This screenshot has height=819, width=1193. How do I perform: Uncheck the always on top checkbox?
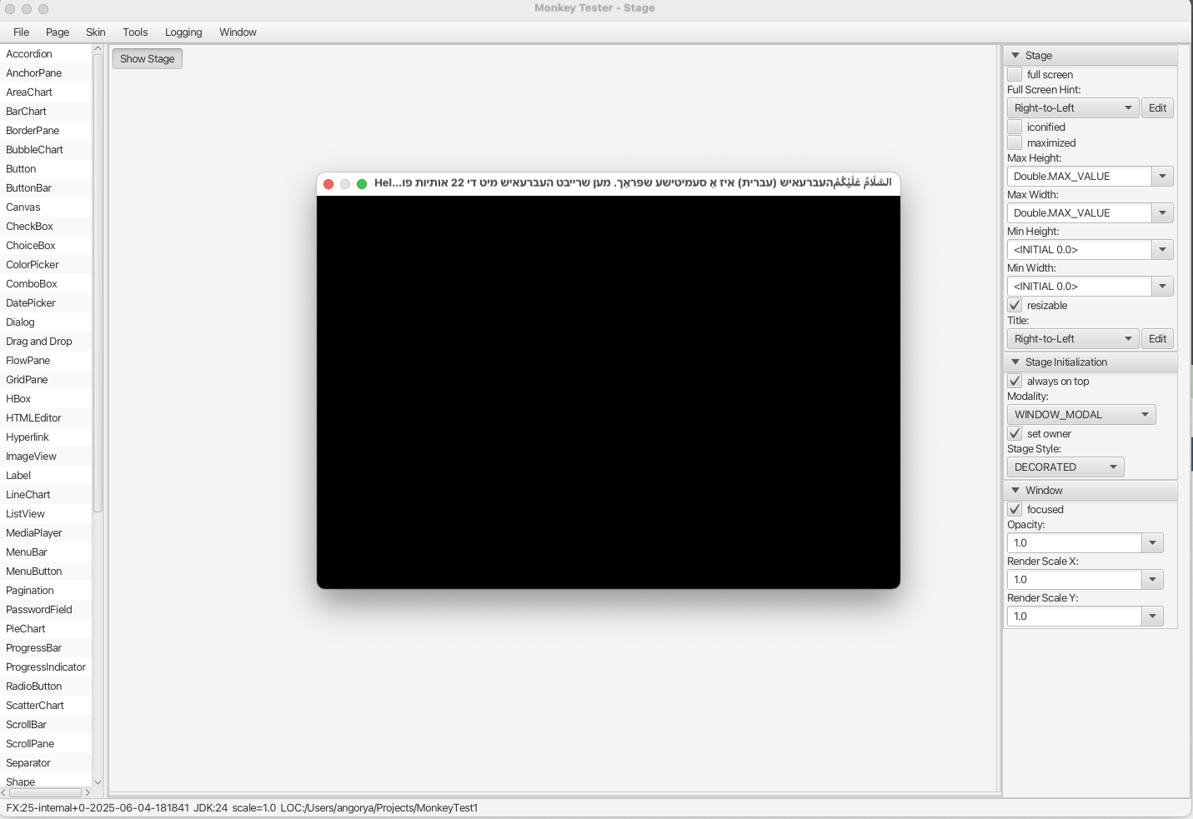click(1015, 382)
